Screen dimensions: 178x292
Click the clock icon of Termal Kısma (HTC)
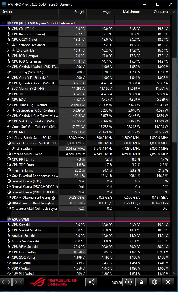(x=9, y=181)
